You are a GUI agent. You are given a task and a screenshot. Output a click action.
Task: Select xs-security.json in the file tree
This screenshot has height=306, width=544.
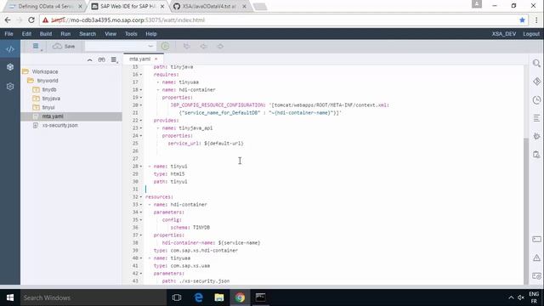(59, 125)
